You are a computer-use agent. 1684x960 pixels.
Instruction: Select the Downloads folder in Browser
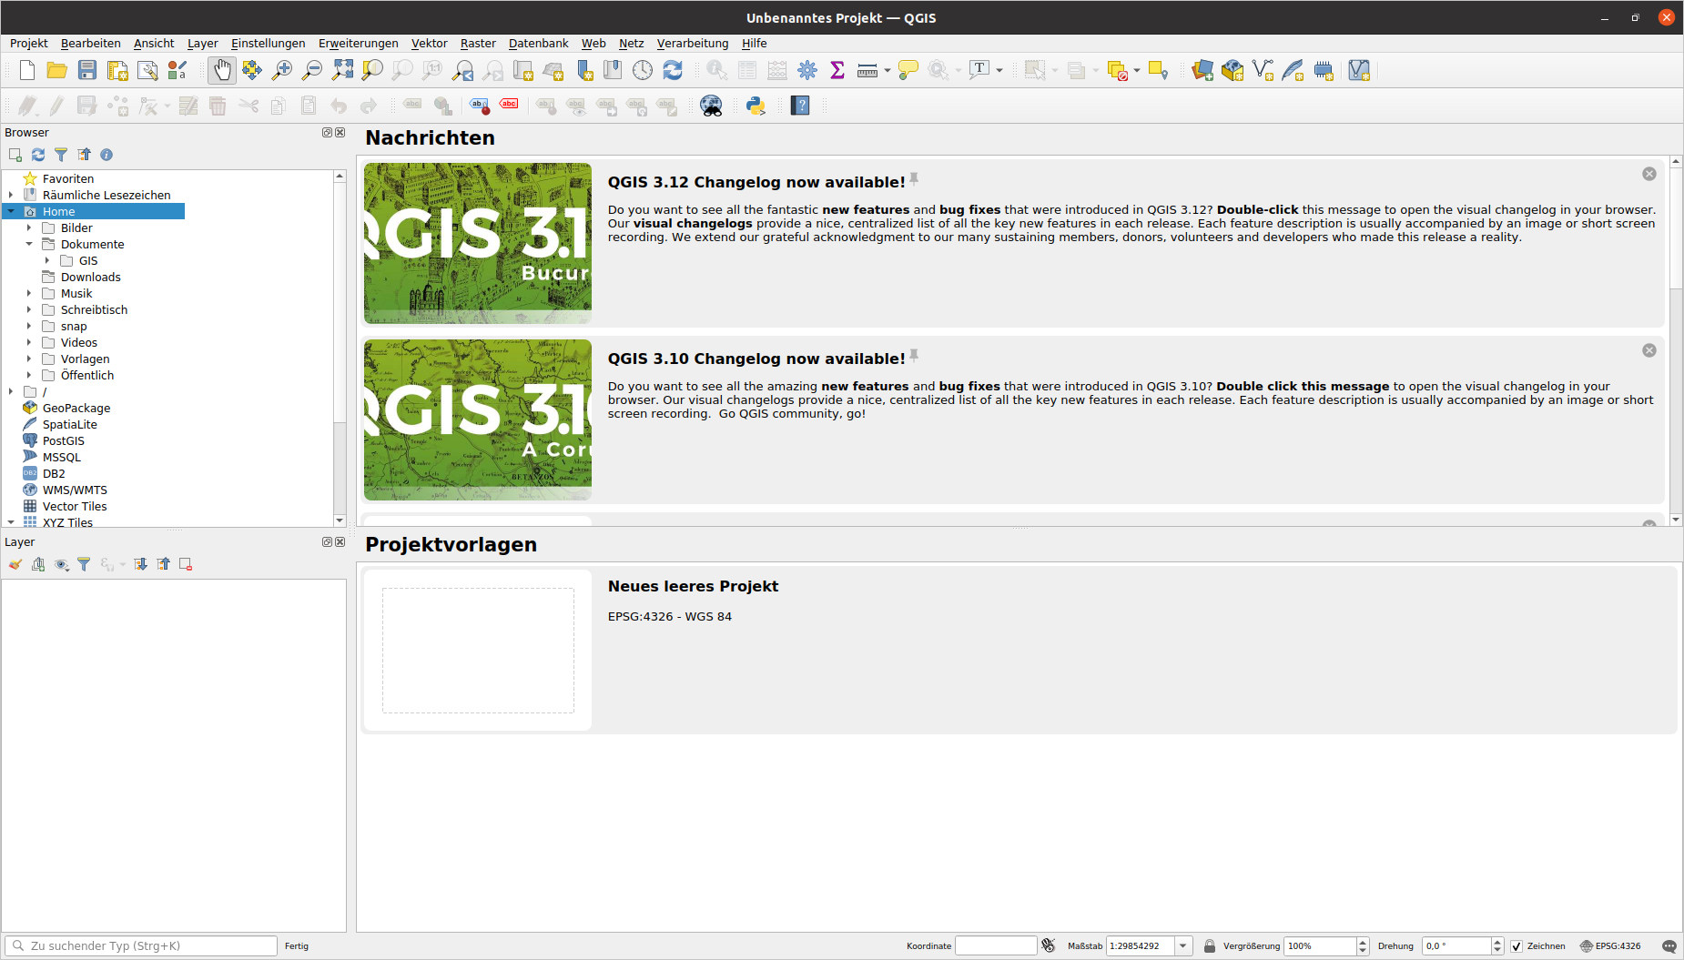tap(91, 277)
